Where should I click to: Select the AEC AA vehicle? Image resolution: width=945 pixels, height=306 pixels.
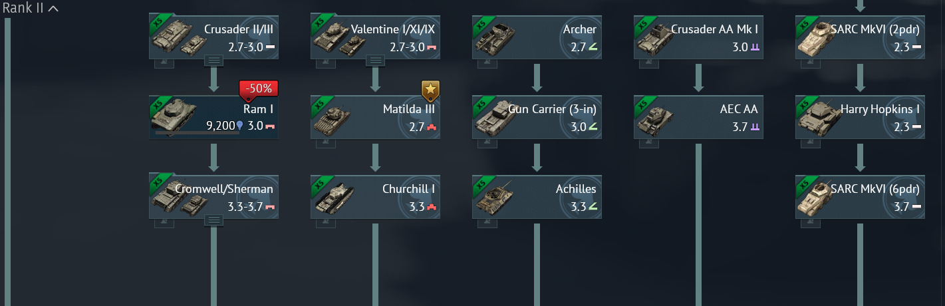(x=698, y=117)
